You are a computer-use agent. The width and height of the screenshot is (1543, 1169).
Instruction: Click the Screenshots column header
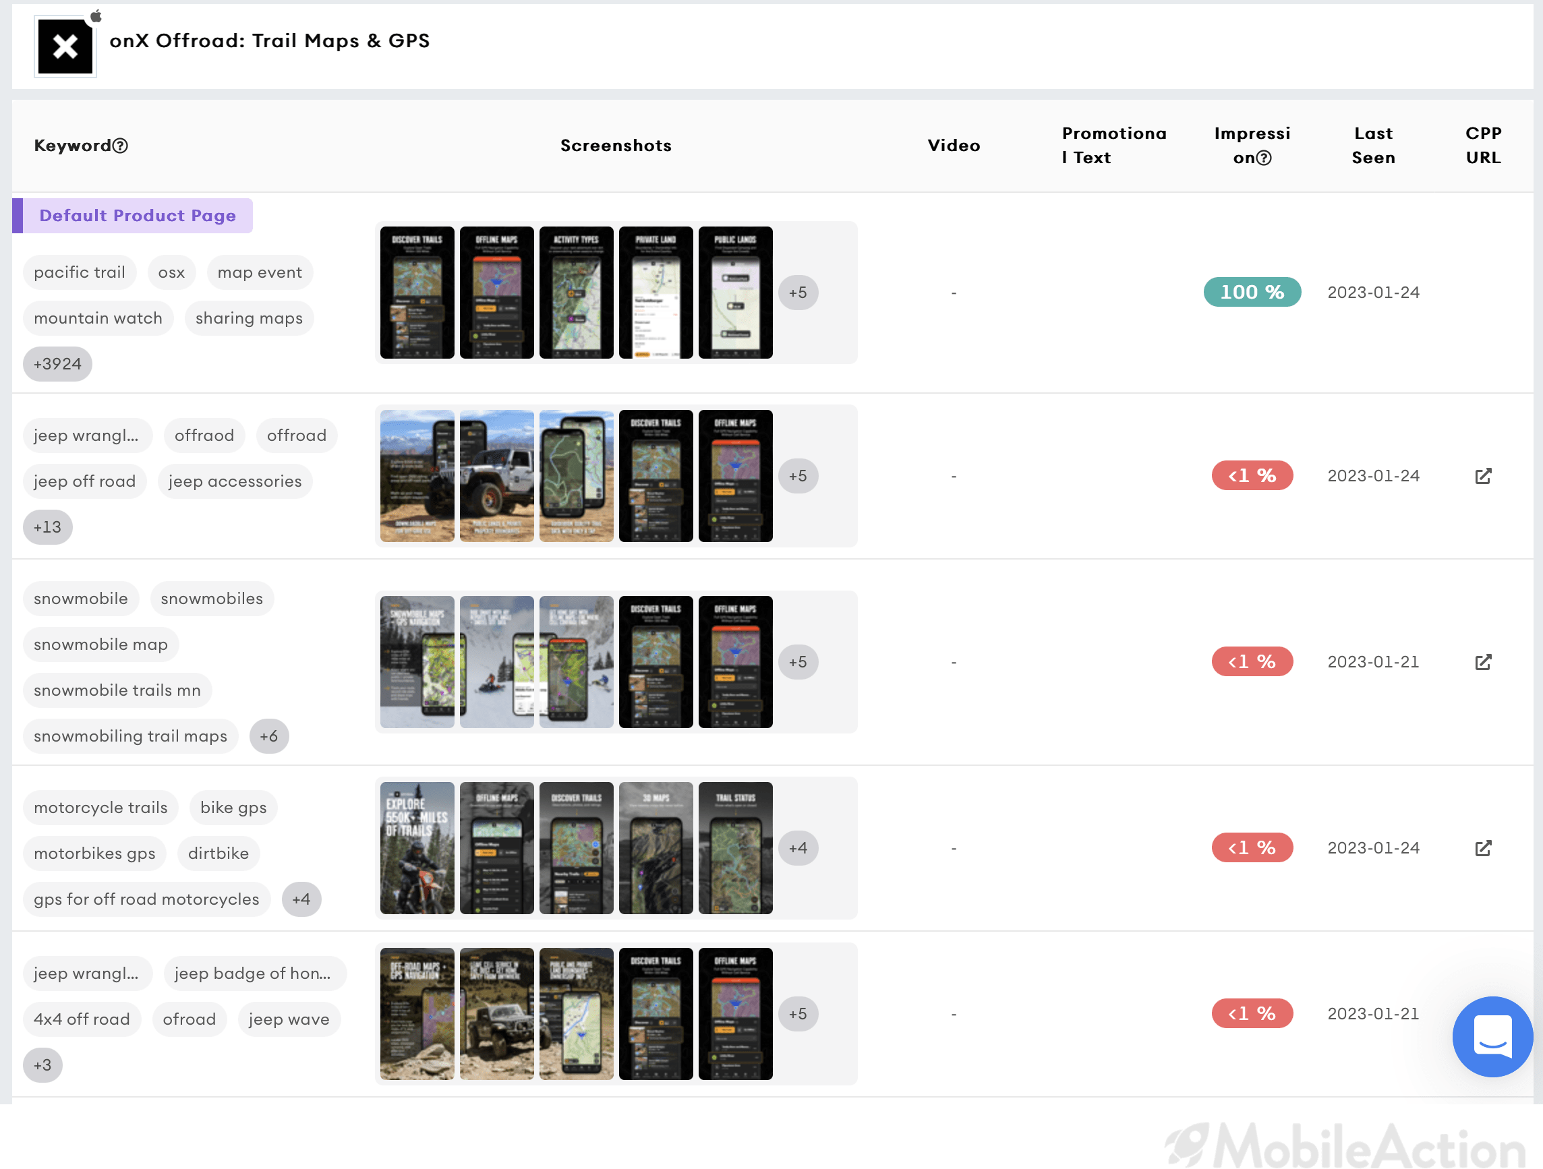(616, 145)
